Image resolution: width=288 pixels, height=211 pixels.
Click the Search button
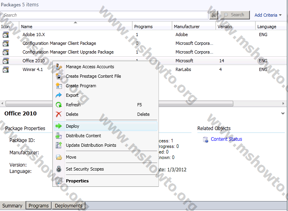click(235, 15)
